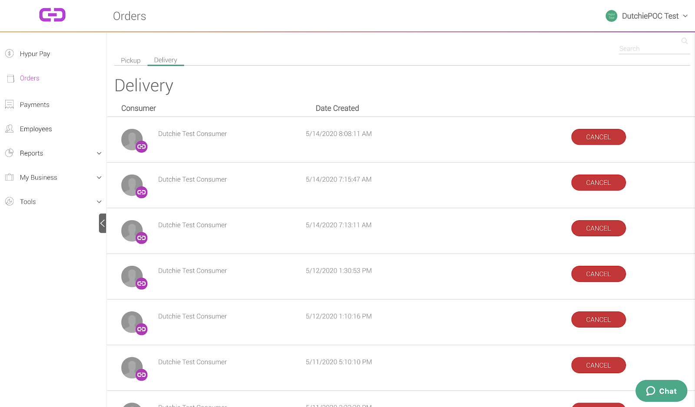Expand the Reports submenu chevron
The width and height of the screenshot is (695, 407).
(99, 153)
